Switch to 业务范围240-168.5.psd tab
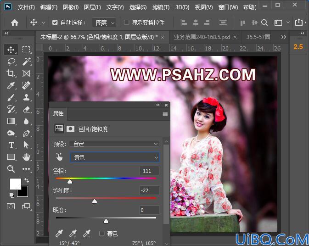The width and height of the screenshot is (309, 246). pyautogui.click(x=202, y=37)
